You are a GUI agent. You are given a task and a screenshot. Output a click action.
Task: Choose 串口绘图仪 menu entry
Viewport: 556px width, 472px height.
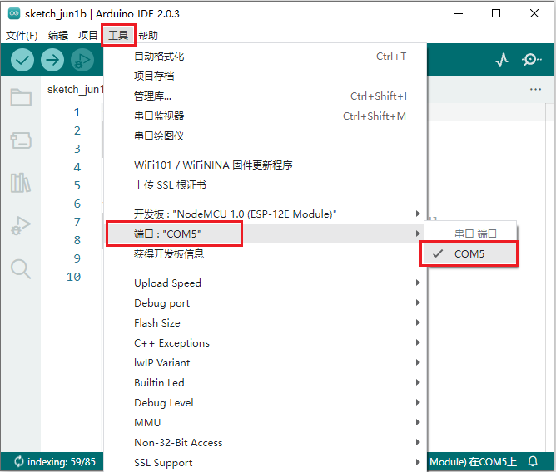click(266, 135)
